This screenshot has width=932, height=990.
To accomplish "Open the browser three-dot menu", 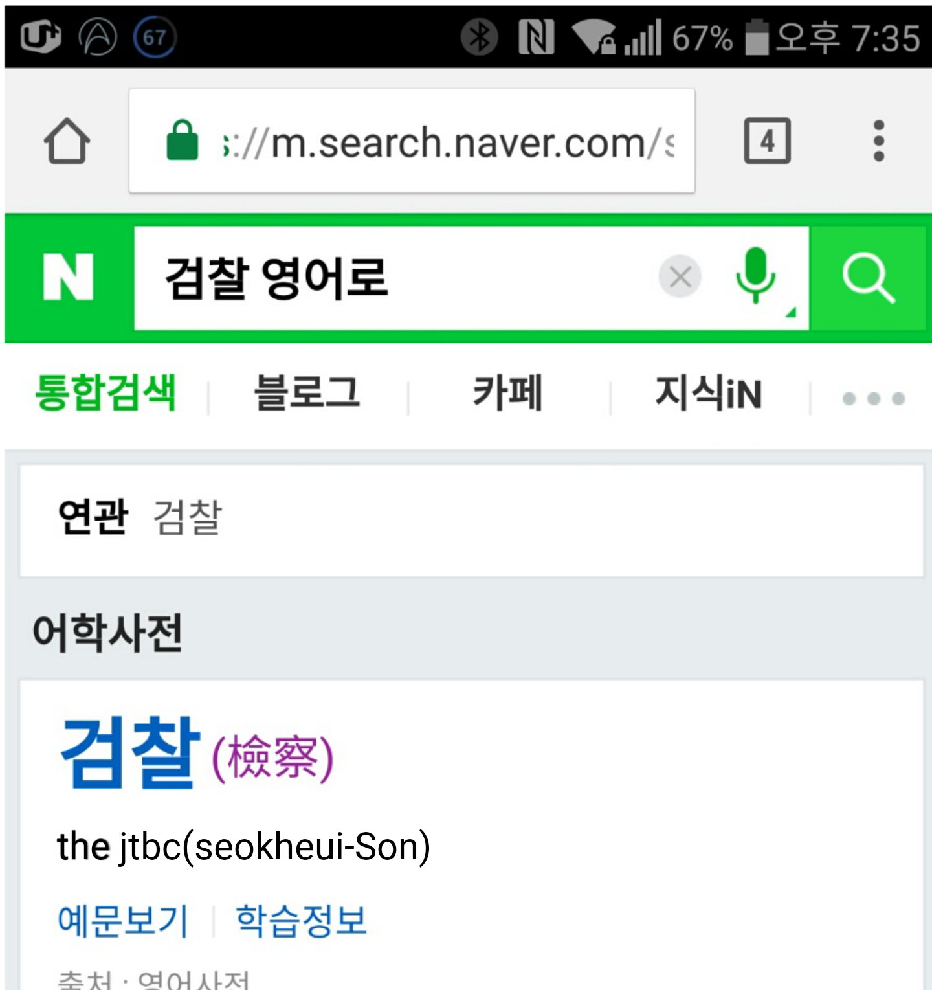I will (878, 141).
